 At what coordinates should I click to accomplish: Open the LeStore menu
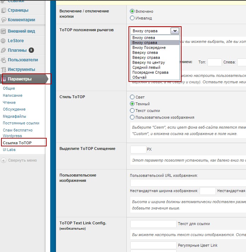16,41
